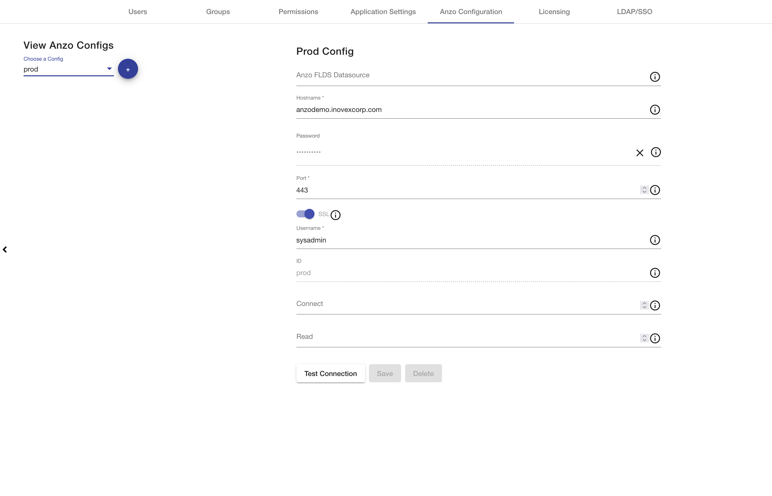Adjust the Read timeout stepper
Viewport: 772px width, 496px height.
point(644,338)
